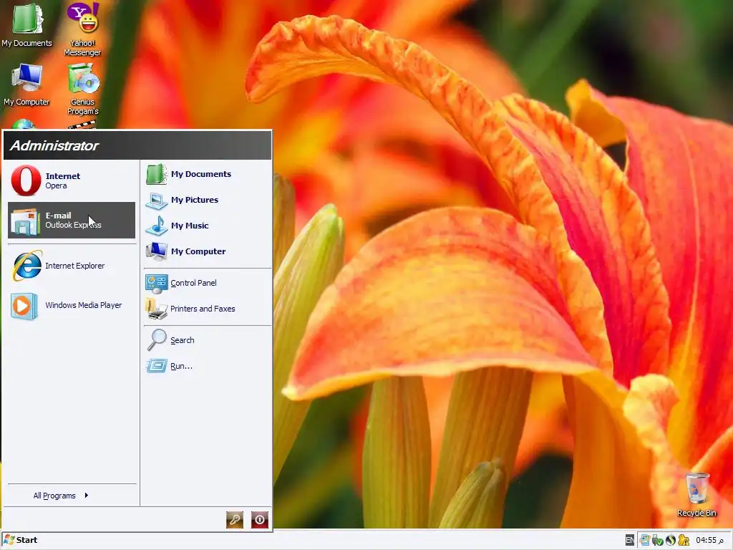The width and height of the screenshot is (733, 550).
Task: Open My Computer desktop icon
Action: [x=26, y=85]
